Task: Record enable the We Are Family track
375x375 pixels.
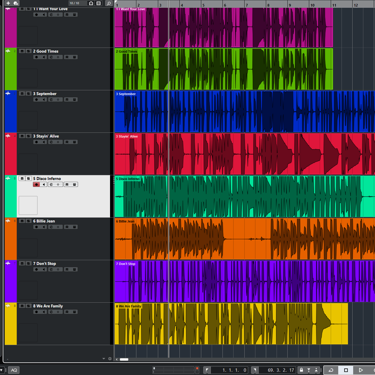Action: (x=36, y=312)
